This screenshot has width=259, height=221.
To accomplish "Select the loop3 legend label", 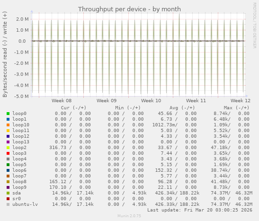I will click(x=19, y=153).
